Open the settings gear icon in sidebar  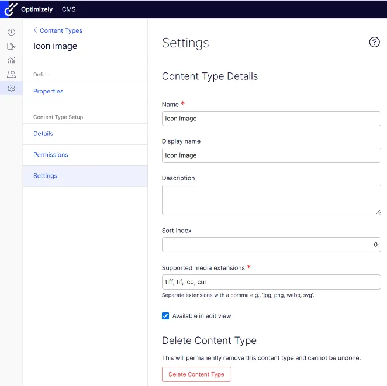pos(11,88)
